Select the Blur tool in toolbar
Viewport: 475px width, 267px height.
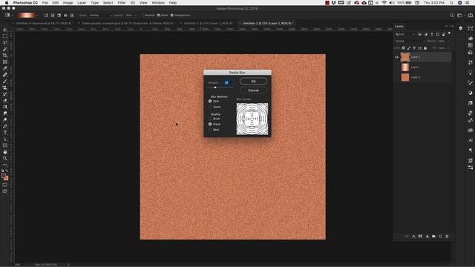5,113
